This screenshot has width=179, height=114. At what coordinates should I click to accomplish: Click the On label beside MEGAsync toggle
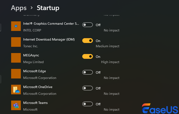98,57
